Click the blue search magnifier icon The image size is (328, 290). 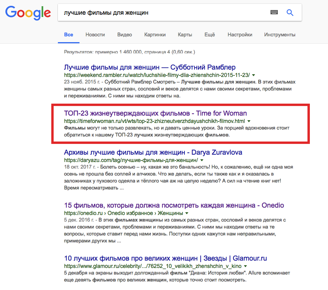coord(290,13)
